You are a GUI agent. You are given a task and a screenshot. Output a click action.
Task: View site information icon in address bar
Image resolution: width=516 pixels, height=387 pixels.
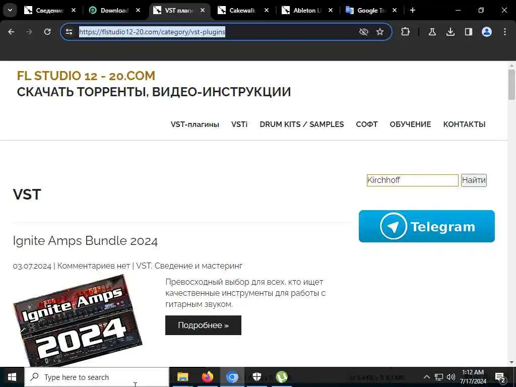69,32
